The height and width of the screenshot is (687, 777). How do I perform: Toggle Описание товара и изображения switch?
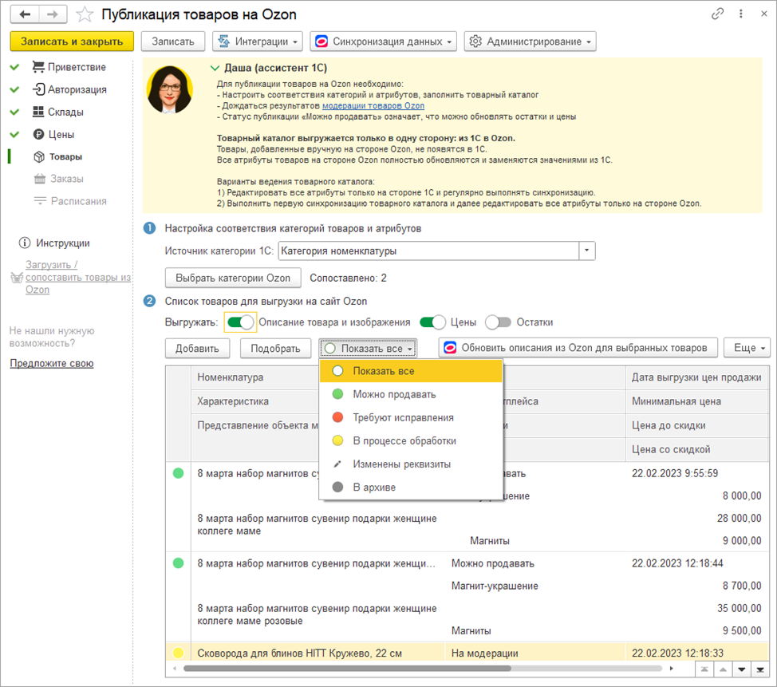pyautogui.click(x=240, y=322)
